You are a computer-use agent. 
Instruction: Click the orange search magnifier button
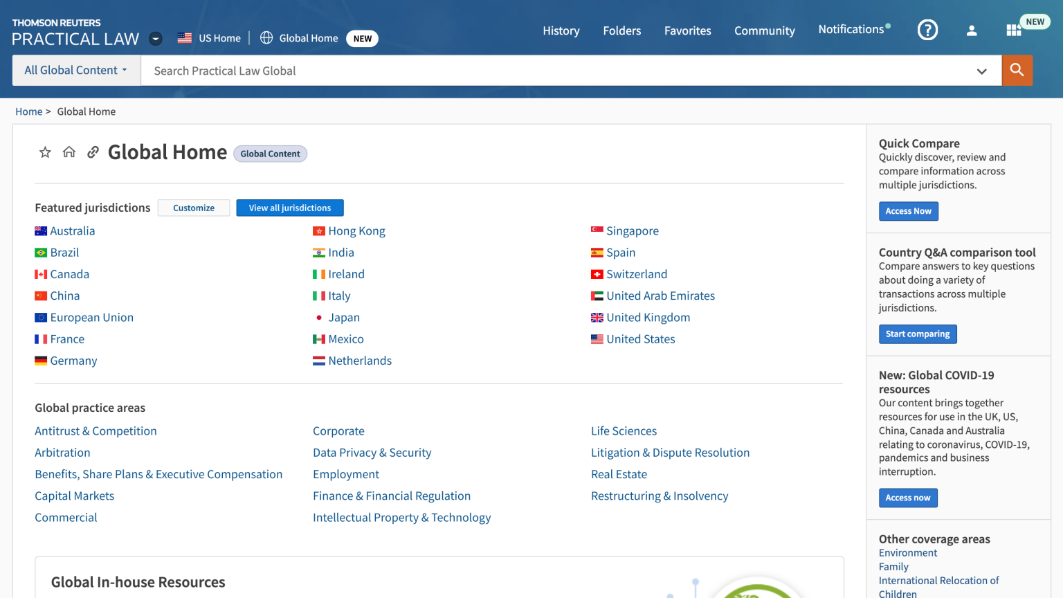click(1017, 70)
